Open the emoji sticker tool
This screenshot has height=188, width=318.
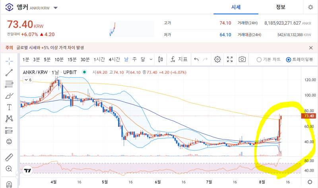click(9, 141)
